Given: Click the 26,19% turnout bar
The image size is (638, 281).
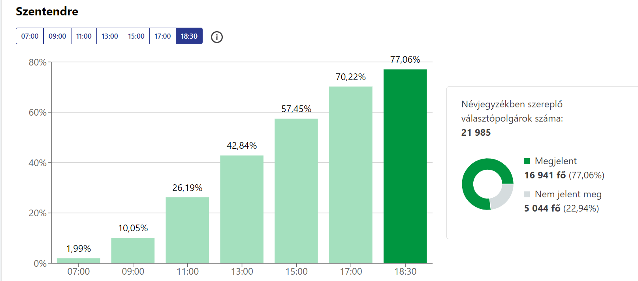Looking at the screenshot, I should 187,230.
